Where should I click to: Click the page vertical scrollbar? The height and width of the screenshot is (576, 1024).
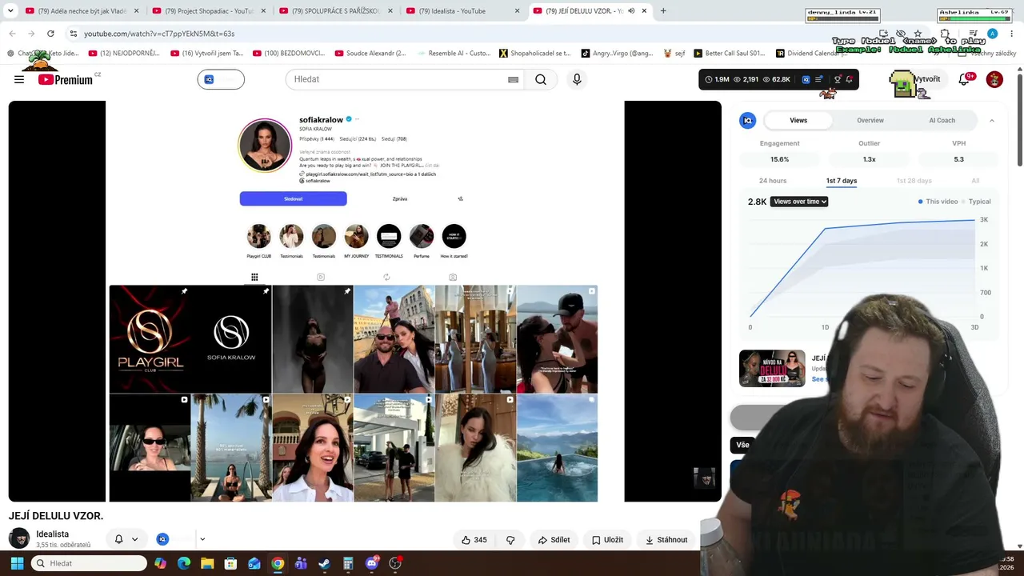(x=1020, y=120)
